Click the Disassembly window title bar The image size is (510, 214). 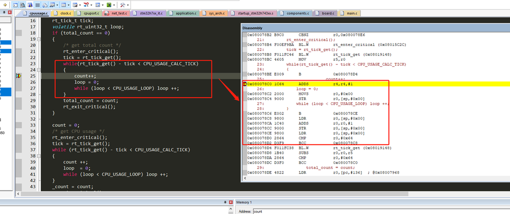click(375, 28)
